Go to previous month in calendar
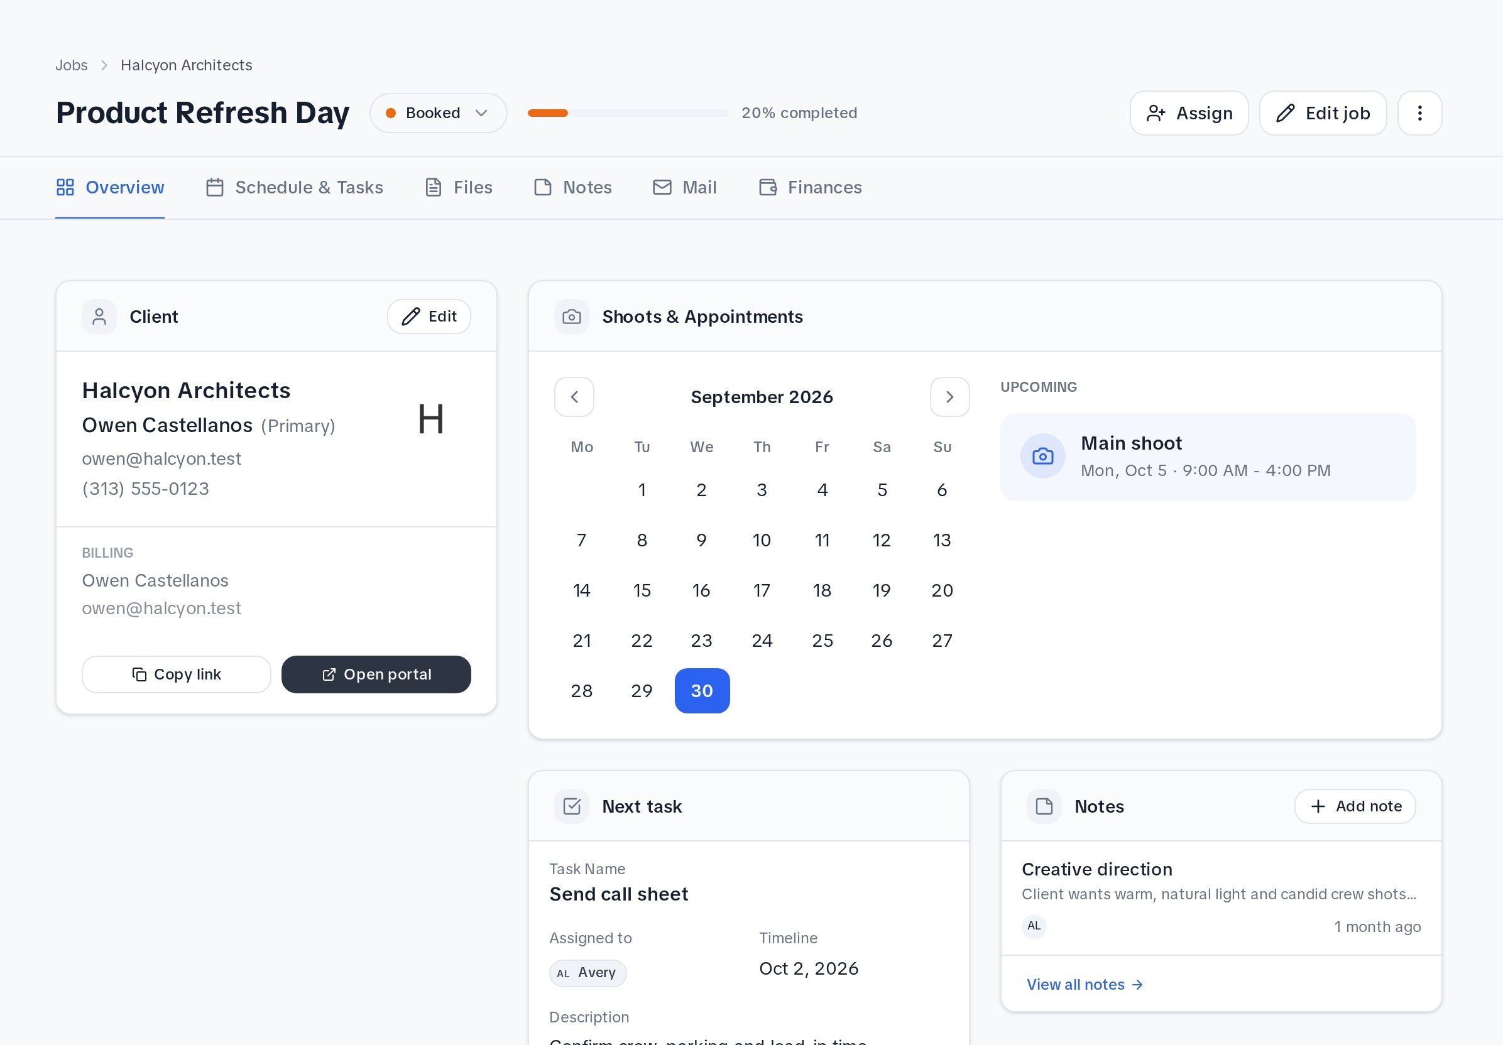This screenshot has height=1045, width=1503. point(574,396)
